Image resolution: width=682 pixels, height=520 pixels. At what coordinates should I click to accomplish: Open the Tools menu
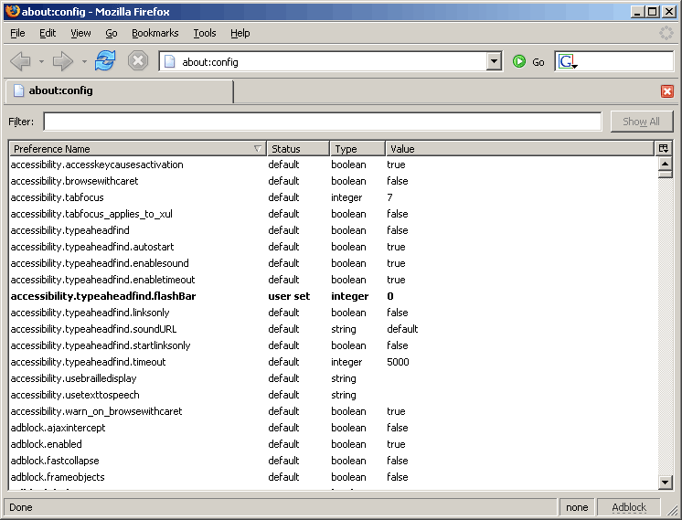205,33
